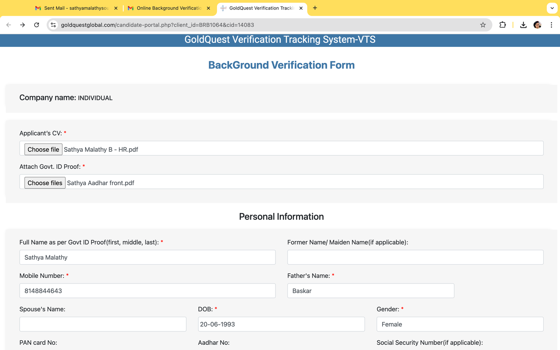Click the Spouse's Name input field
The height and width of the screenshot is (350, 560).
coord(103,324)
